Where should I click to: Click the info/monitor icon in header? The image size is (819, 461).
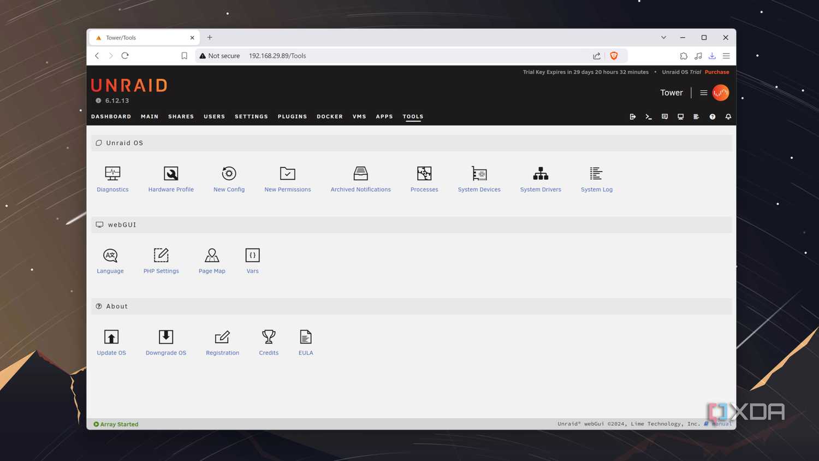(680, 116)
